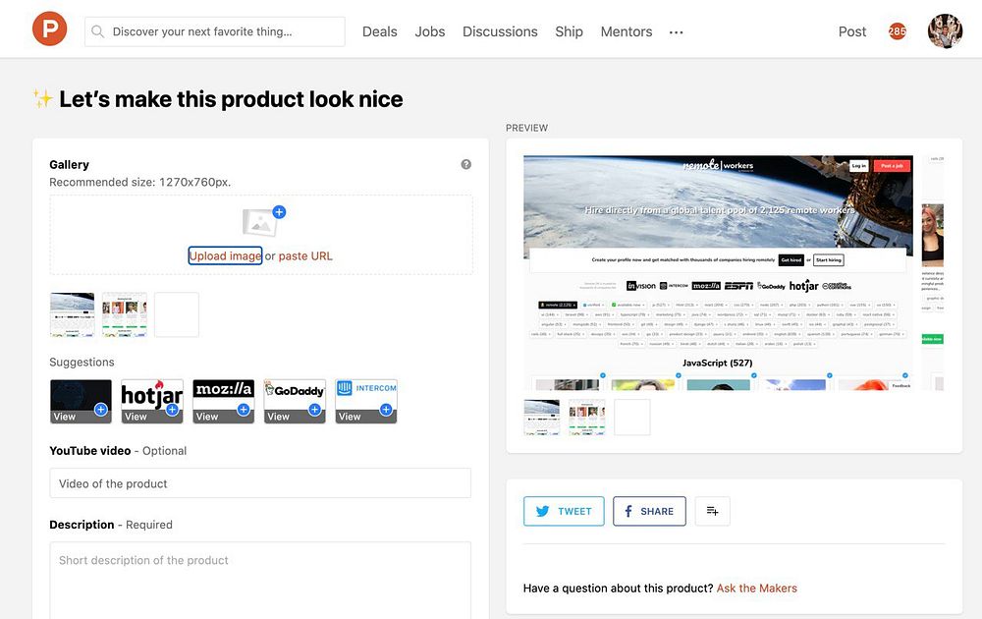Open the user profile avatar
Viewport: 982px width, 619px height.
(945, 31)
